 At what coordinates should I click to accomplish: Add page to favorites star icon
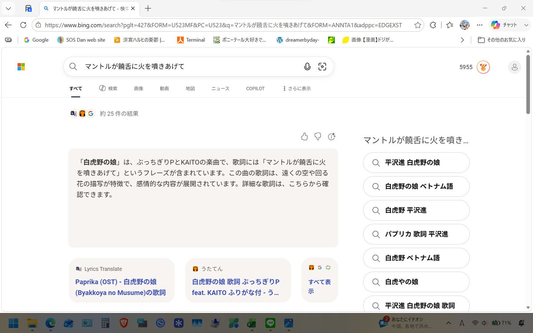(x=418, y=25)
